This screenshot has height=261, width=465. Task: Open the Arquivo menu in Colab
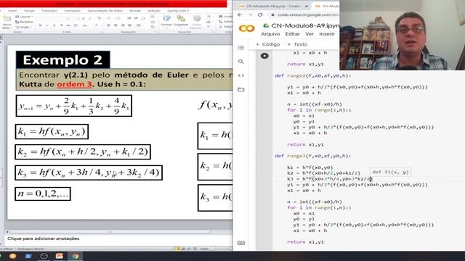pyautogui.click(x=270, y=34)
